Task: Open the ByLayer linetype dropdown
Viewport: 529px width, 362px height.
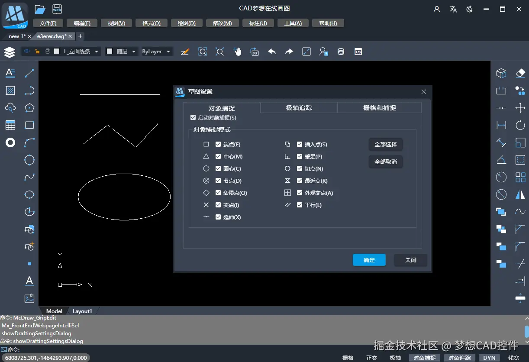Action: (168, 51)
